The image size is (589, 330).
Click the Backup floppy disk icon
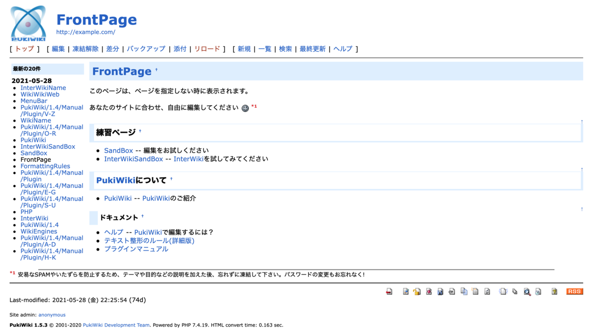(x=440, y=291)
